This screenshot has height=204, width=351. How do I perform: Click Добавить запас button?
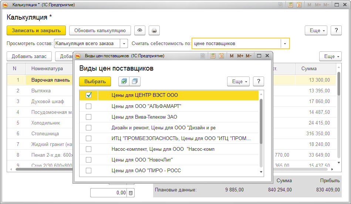point(29,57)
